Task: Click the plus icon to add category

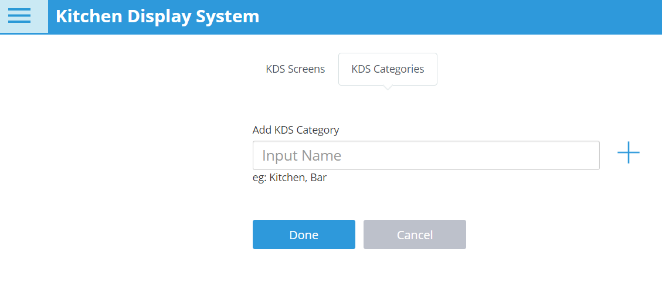Action: (628, 152)
